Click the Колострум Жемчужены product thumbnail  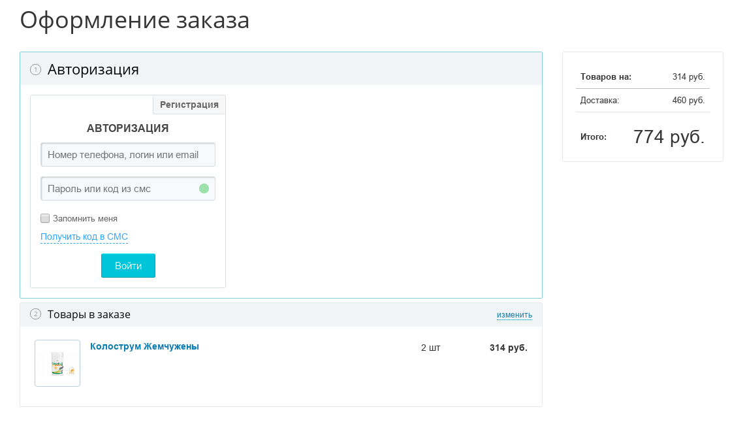pyautogui.click(x=57, y=363)
